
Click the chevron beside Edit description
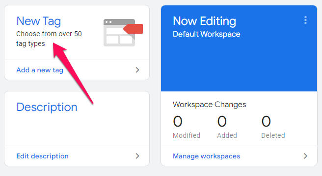(x=137, y=156)
